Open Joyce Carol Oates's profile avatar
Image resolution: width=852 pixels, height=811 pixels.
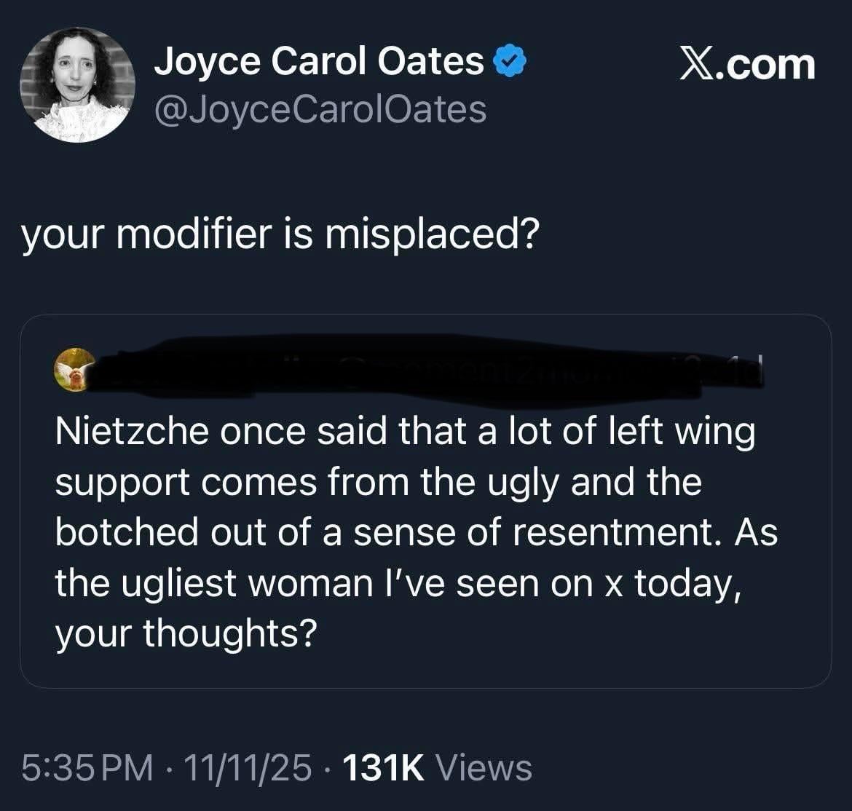(x=77, y=84)
